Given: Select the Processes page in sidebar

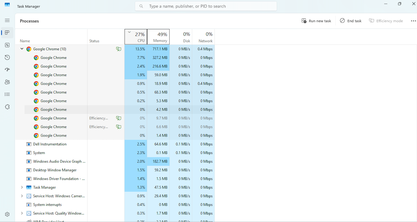Looking at the screenshot, I should tap(7, 33).
